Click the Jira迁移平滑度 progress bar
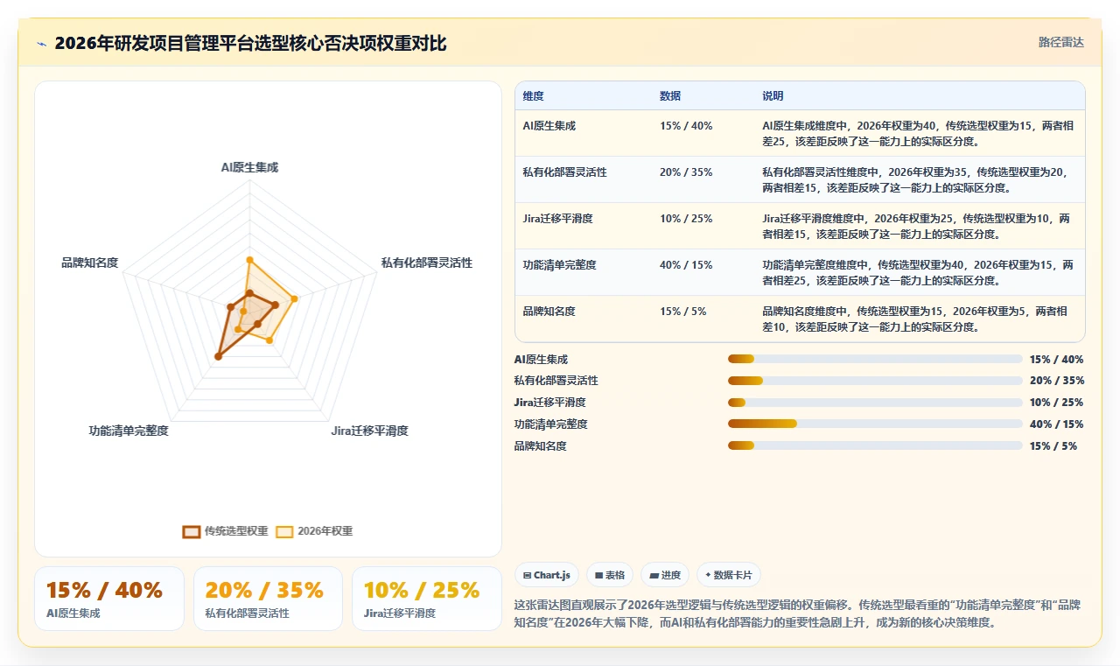The height and width of the screenshot is (666, 1120). (x=875, y=403)
